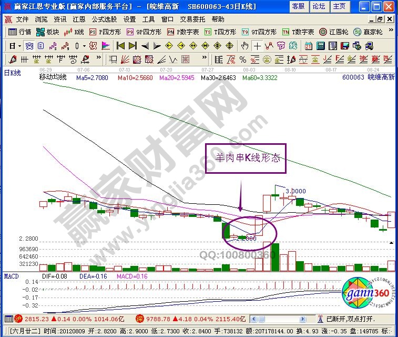Toggle the crosshair cursor mode

[x=258, y=46]
